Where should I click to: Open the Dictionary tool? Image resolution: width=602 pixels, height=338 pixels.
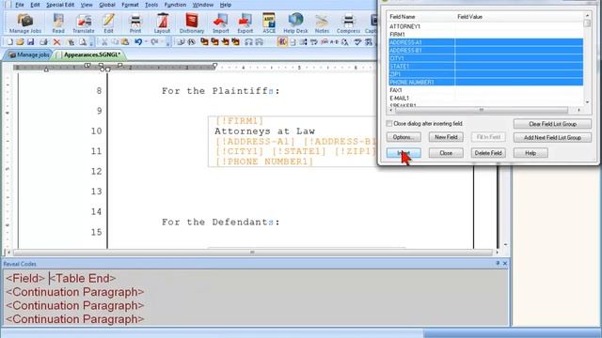(192, 23)
